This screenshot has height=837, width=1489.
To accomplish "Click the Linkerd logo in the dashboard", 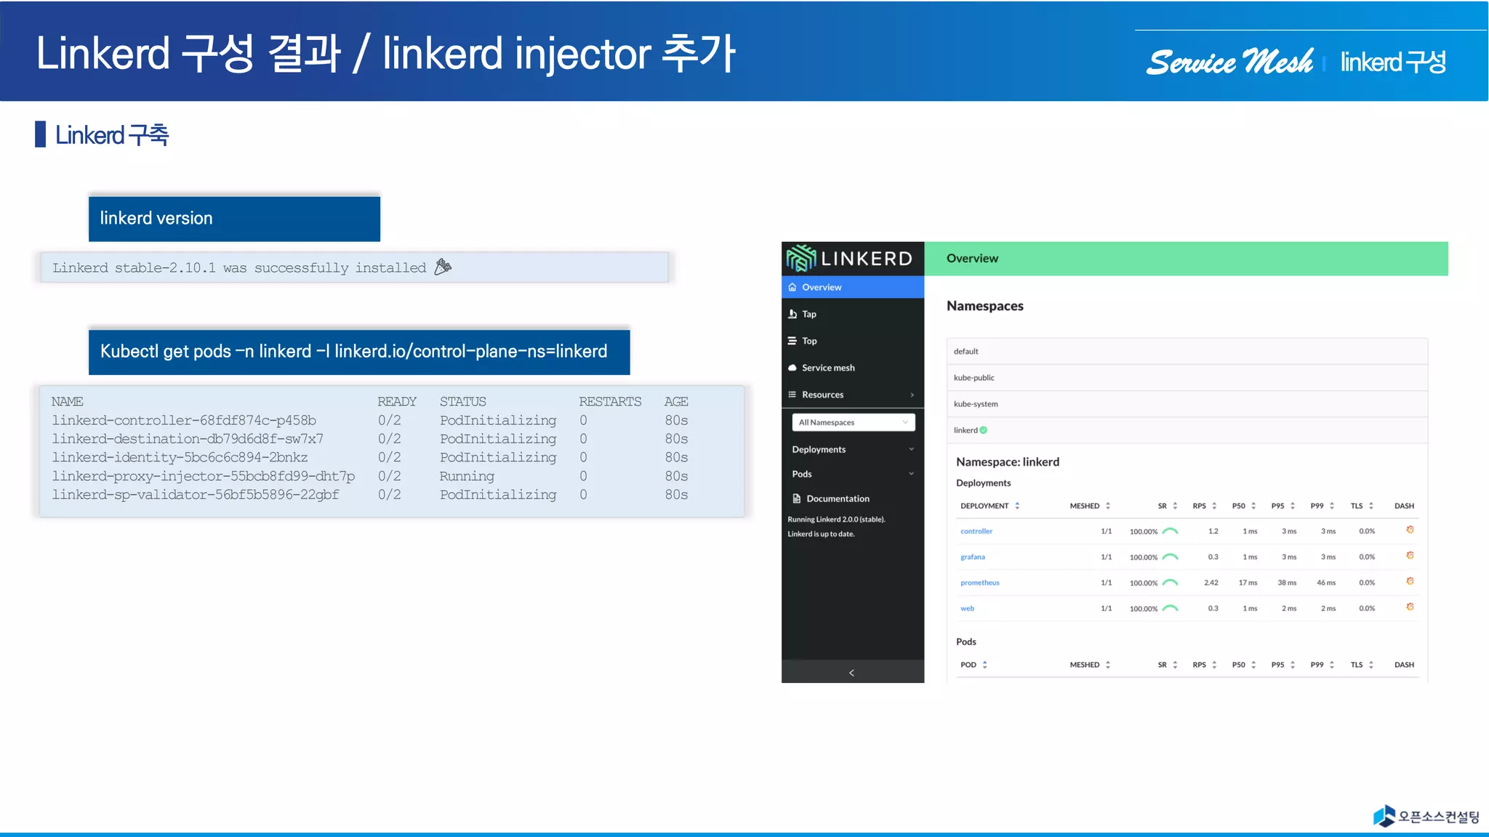I will pyautogui.click(x=849, y=259).
